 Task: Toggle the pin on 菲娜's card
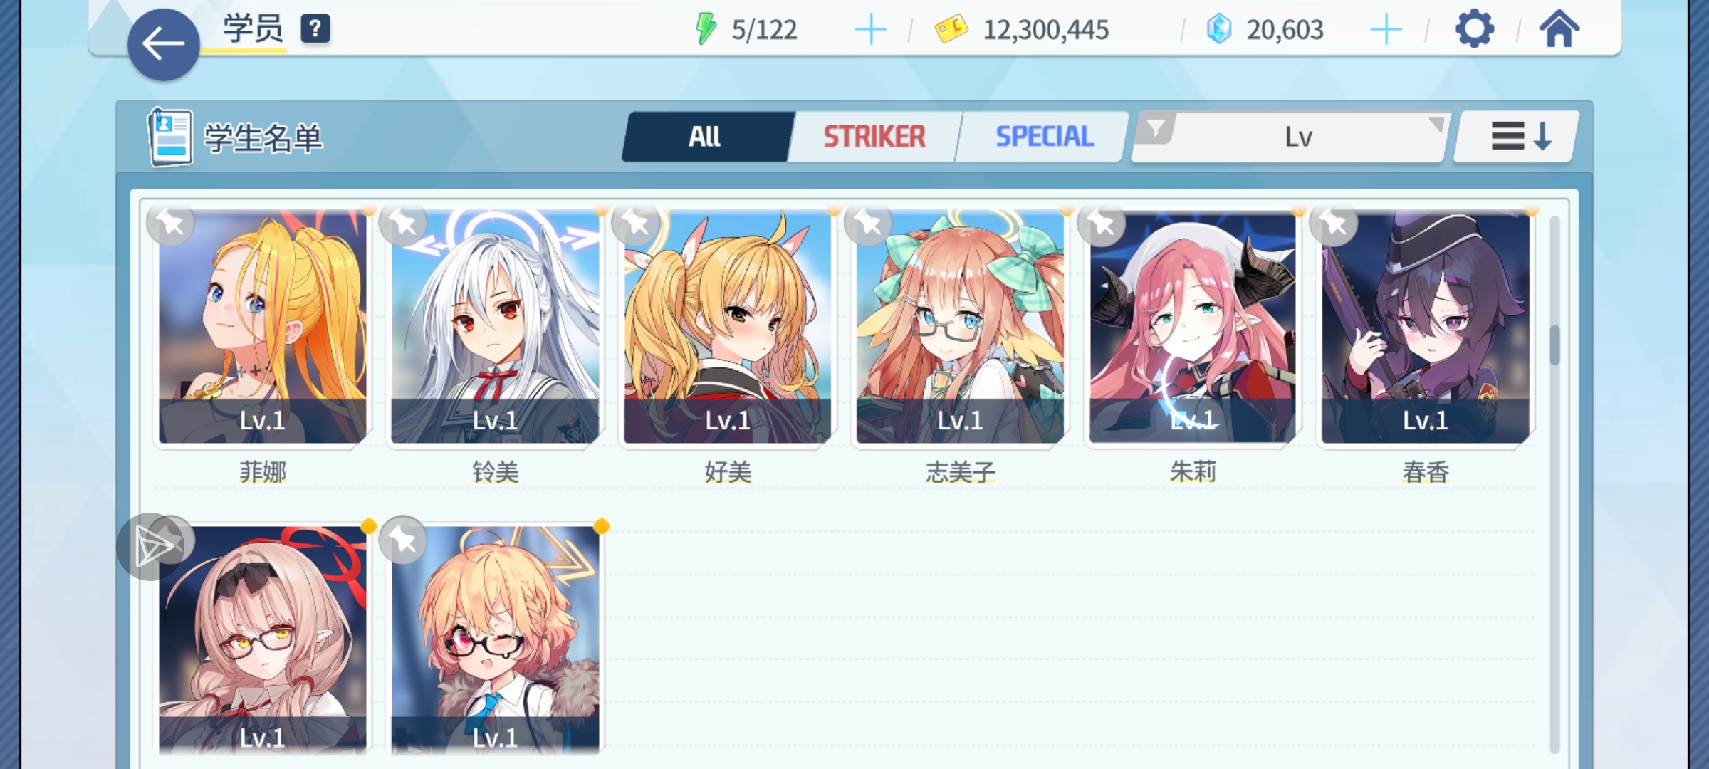(x=170, y=224)
